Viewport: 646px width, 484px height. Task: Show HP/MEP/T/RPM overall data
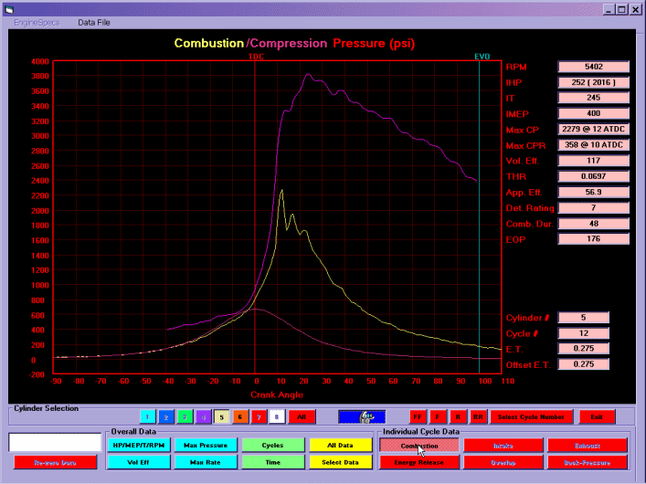[137, 445]
